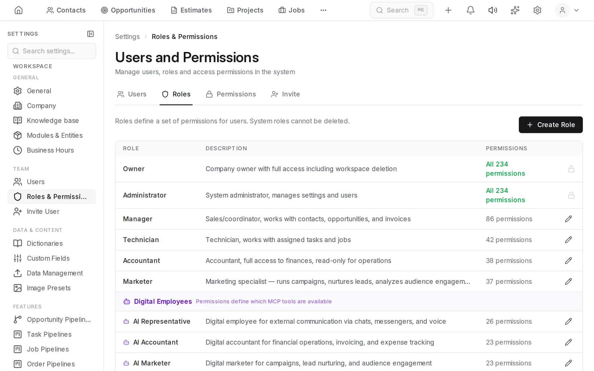Select the Roles tab
This screenshot has height=371, width=594.
[176, 94]
